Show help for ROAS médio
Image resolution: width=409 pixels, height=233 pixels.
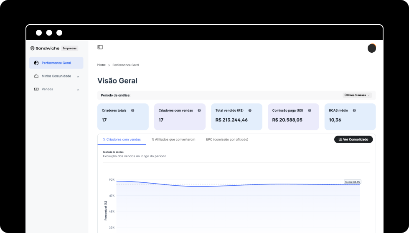(354, 110)
